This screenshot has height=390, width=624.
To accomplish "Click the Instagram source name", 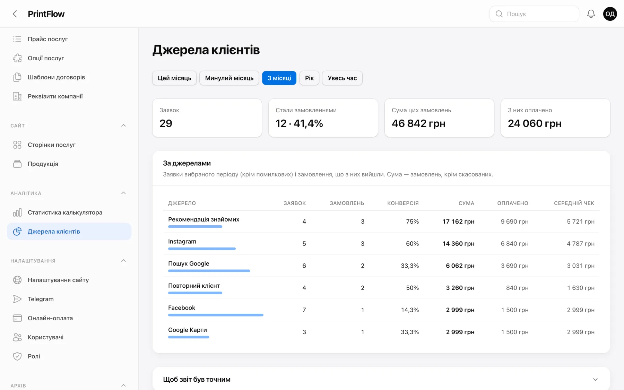I will [182, 242].
